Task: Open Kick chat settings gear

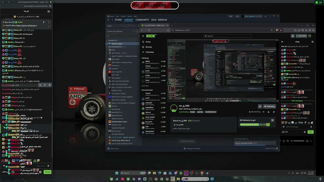Action: coord(305,132)
